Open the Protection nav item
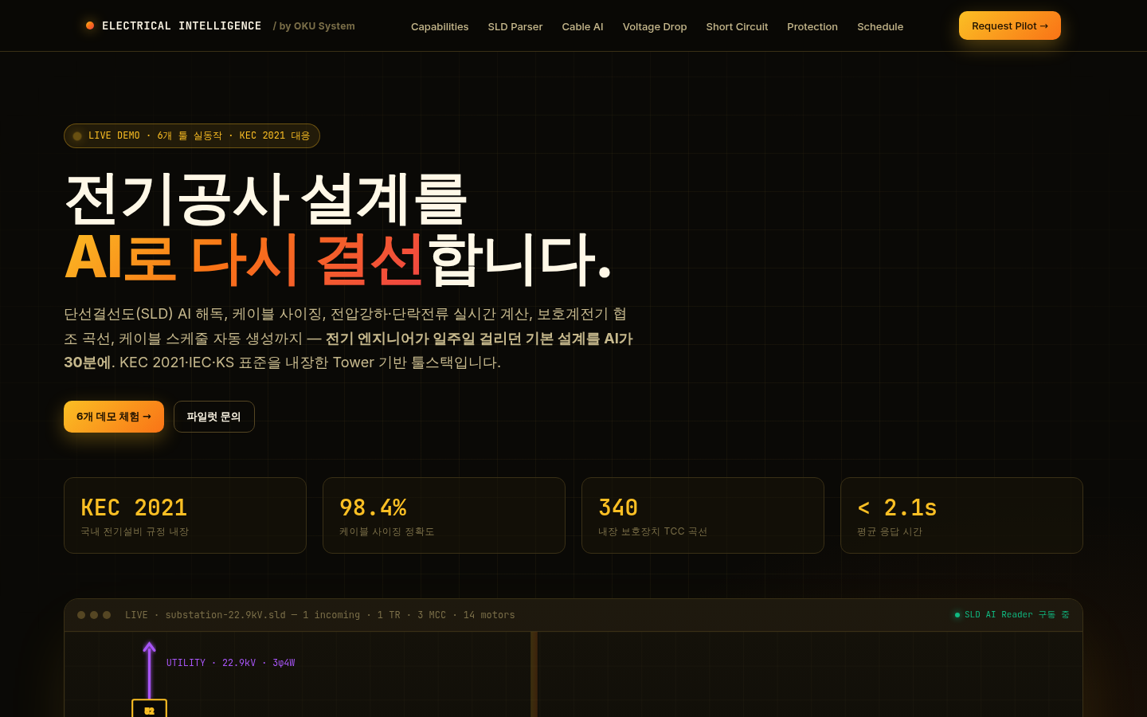Image resolution: width=1147 pixels, height=717 pixels. point(812,26)
